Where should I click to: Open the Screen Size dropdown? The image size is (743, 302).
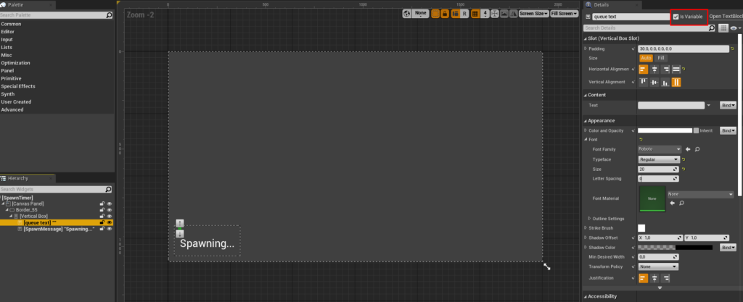[x=533, y=14]
